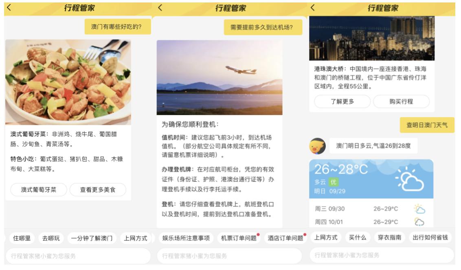Tap the Thursday 10/01 cloud icon
Image resolution: width=461 pixels, height=270 pixels.
point(419,222)
